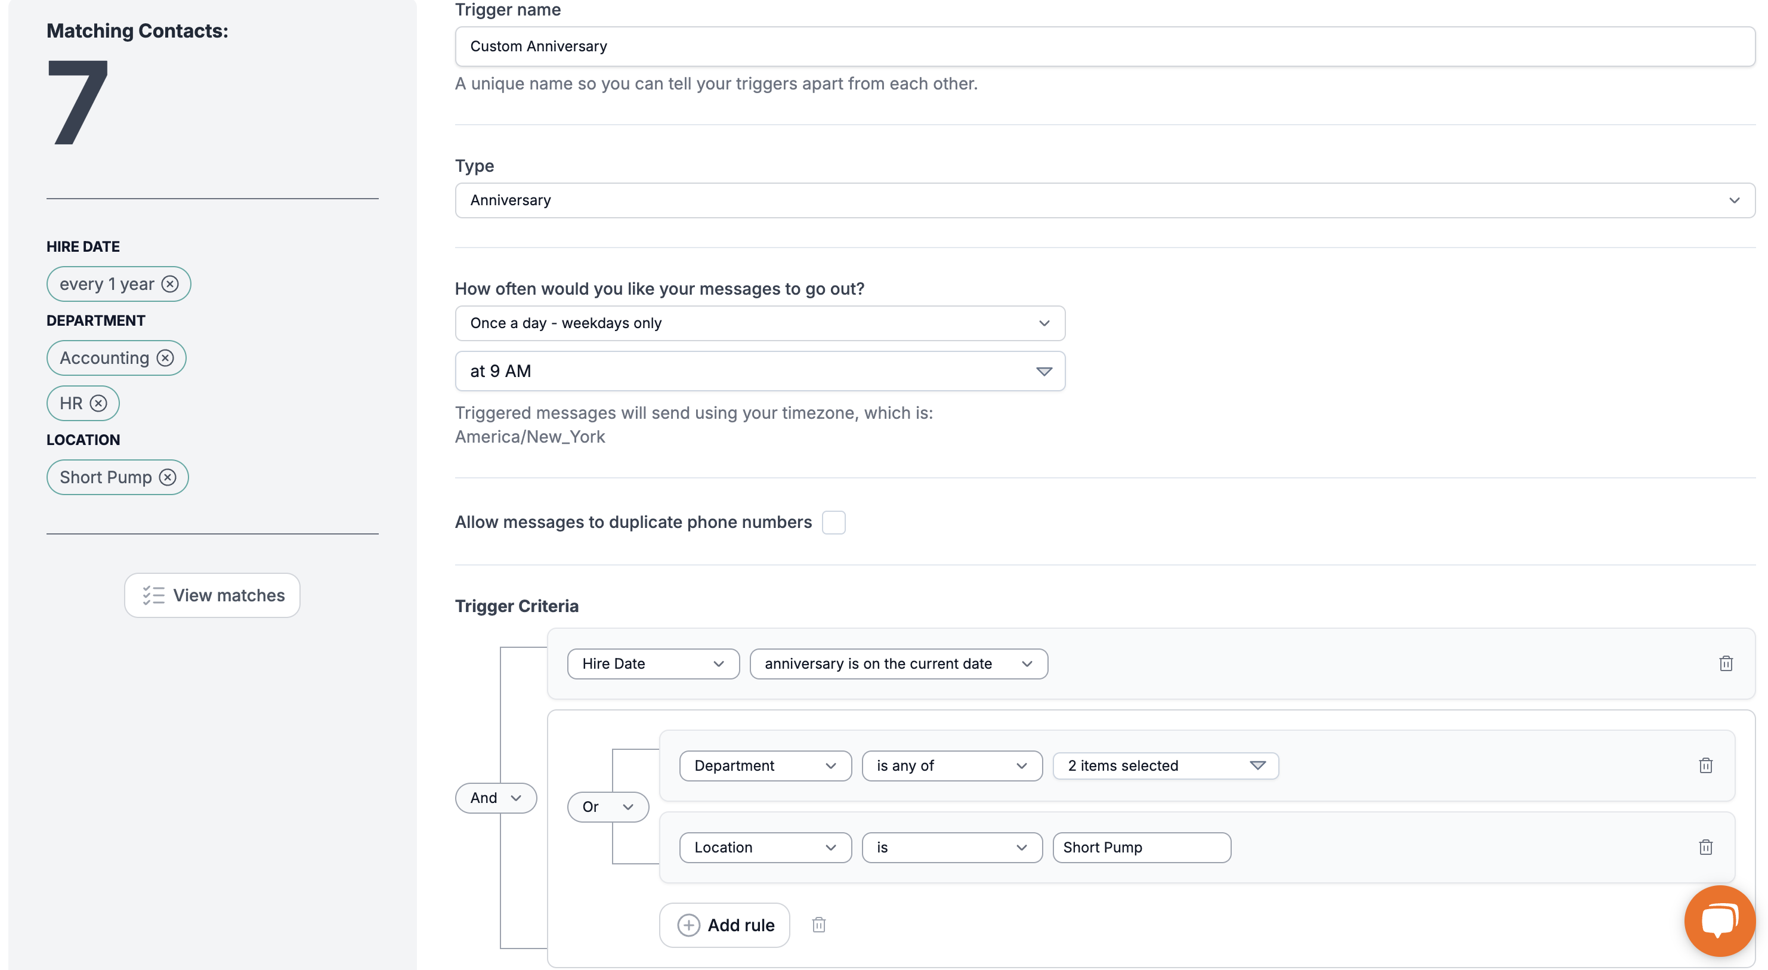Open the Type Anniversary dropdown

[x=1105, y=200]
